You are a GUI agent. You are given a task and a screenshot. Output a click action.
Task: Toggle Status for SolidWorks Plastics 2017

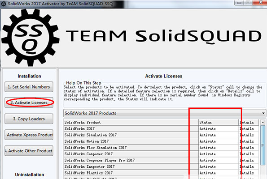point(219,173)
